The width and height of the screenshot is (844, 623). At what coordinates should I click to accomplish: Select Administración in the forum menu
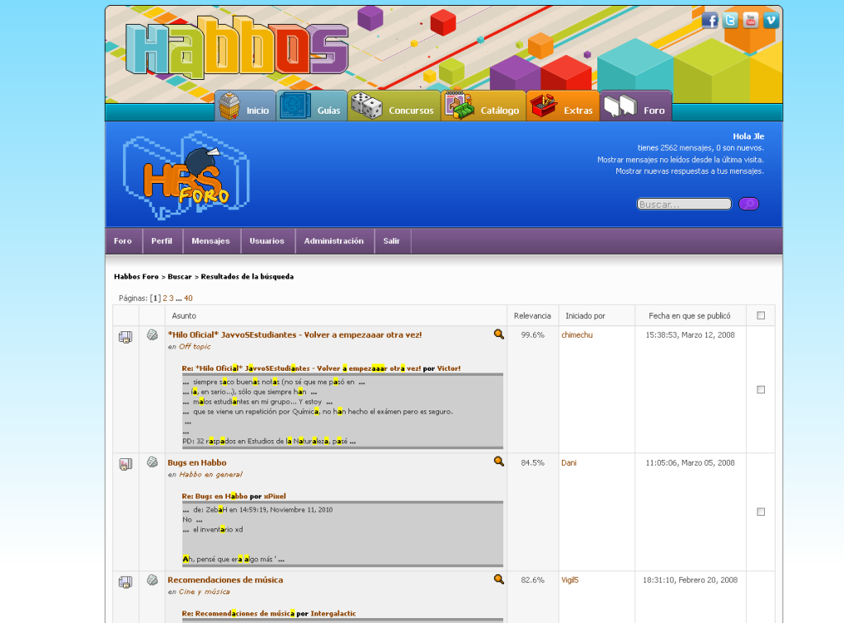tap(333, 241)
